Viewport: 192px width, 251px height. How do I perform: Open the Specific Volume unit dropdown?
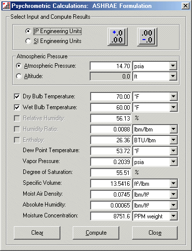point(173,183)
